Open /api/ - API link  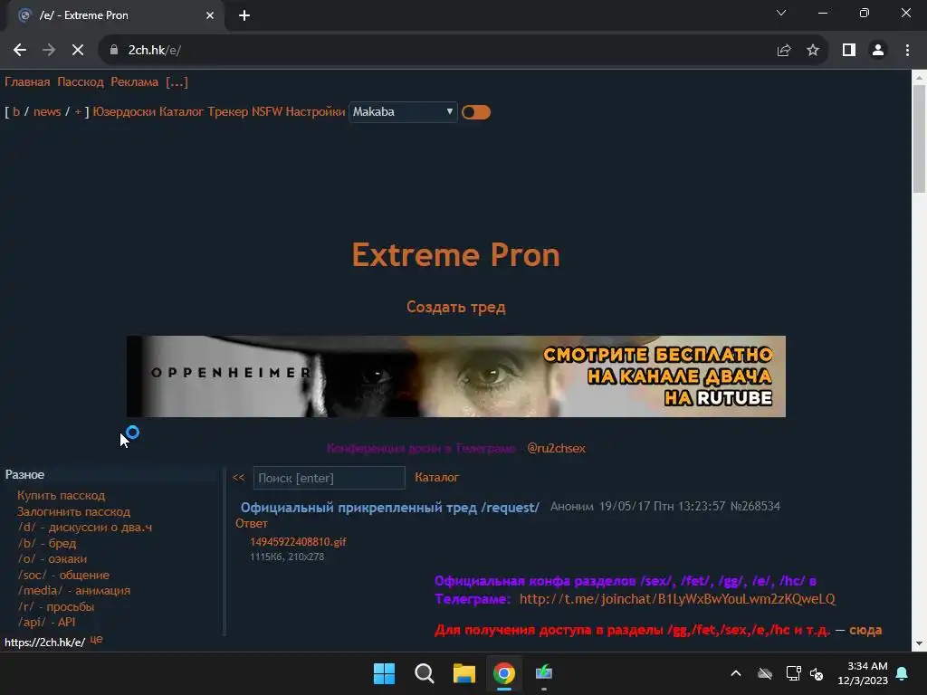tap(46, 622)
